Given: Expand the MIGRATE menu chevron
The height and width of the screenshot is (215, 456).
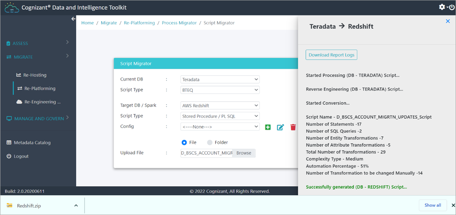Looking at the screenshot, I should pyautogui.click(x=68, y=56).
